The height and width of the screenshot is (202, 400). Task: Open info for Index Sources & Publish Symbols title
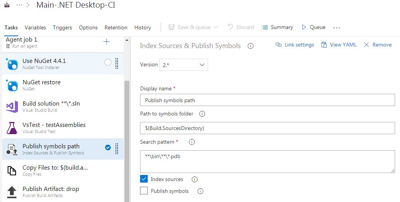pyautogui.click(x=250, y=46)
